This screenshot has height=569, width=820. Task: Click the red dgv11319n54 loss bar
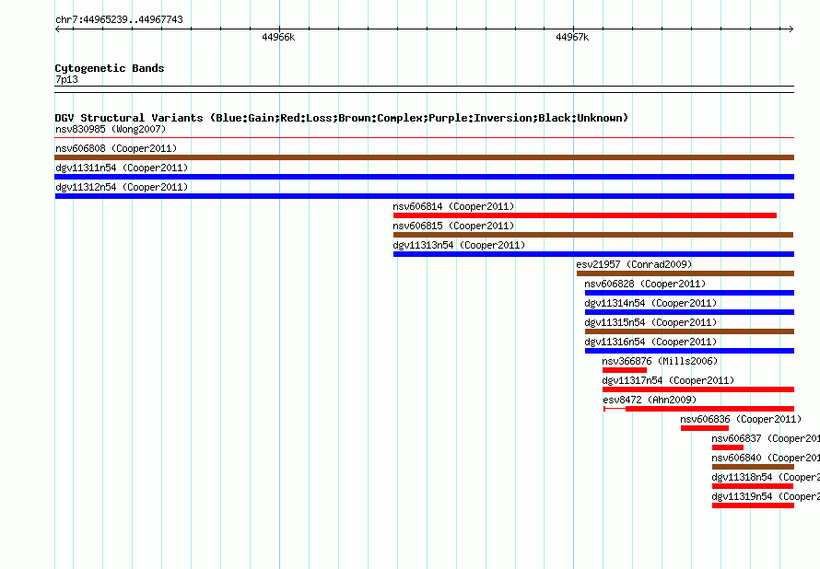753,505
